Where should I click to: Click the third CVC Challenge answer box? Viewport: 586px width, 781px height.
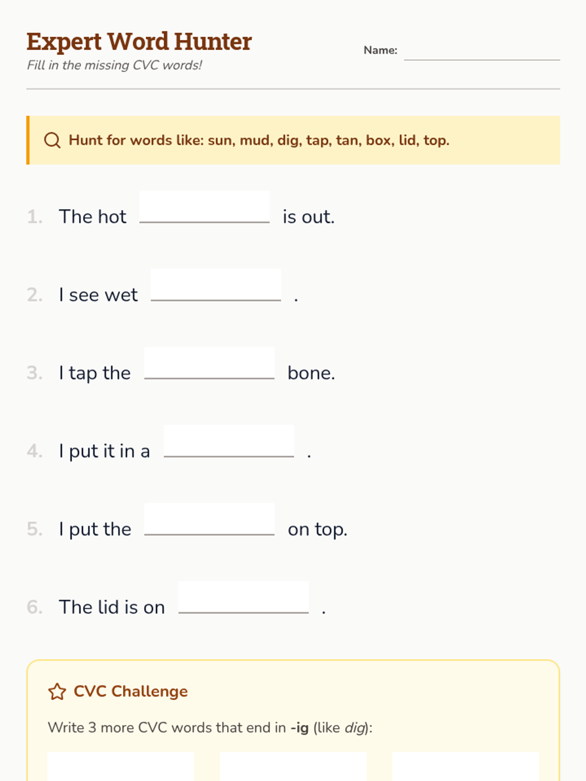465,766
